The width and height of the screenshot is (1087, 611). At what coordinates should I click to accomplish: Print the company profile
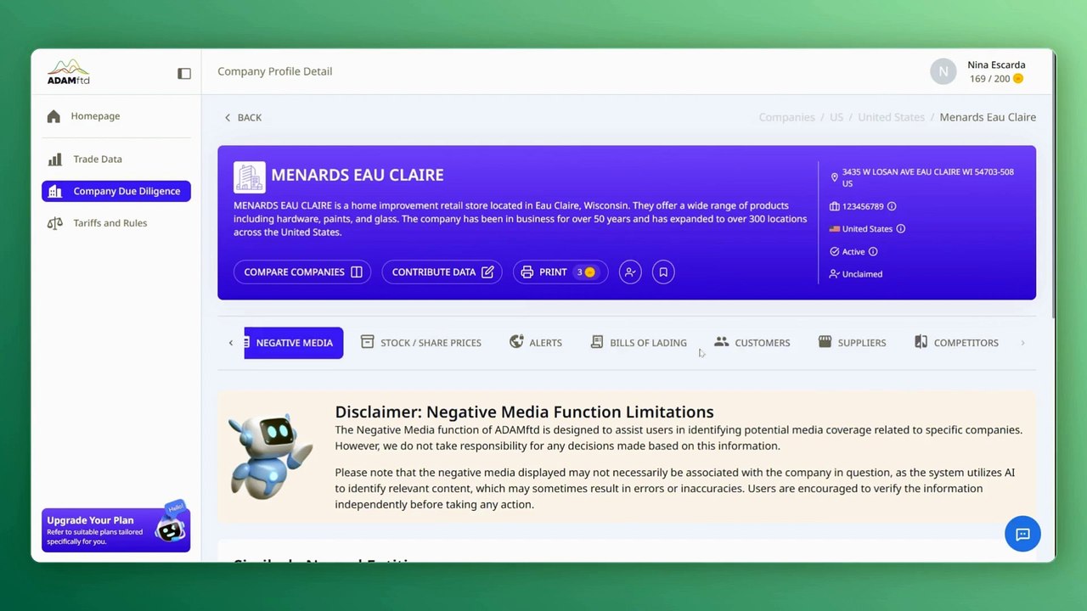pos(560,272)
